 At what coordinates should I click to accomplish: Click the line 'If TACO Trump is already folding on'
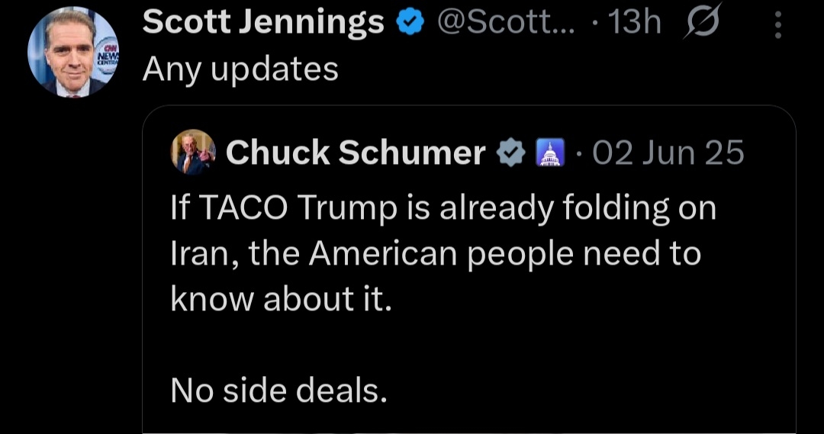[x=443, y=208]
